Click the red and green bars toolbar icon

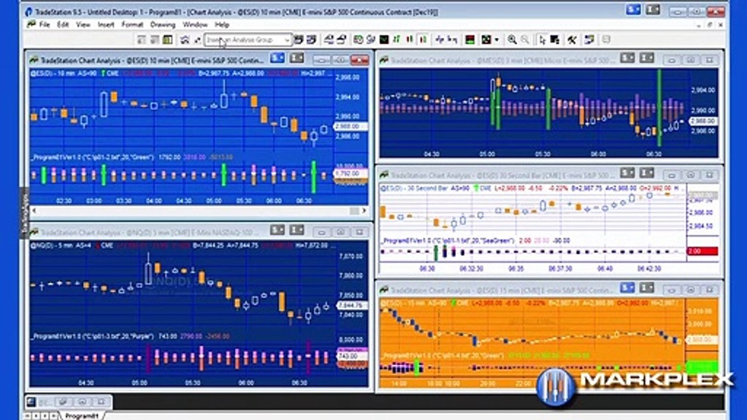469,40
